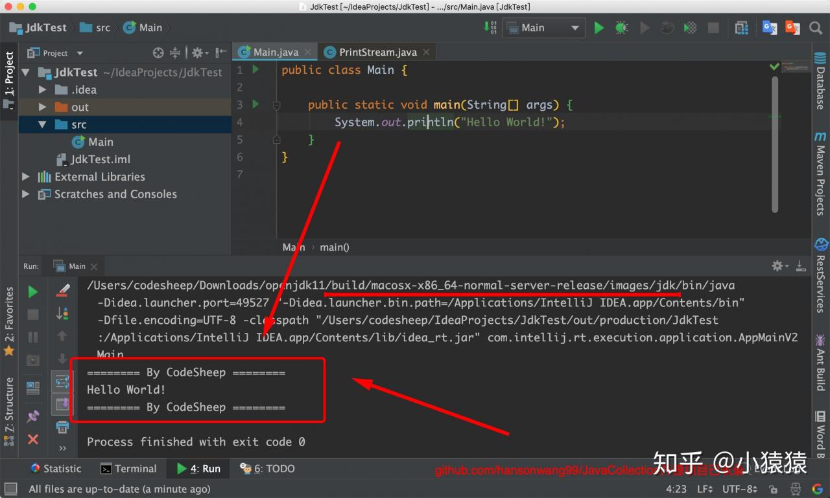The image size is (830, 498).
Task: Click print icon in Run panel sidebar
Action: click(62, 427)
